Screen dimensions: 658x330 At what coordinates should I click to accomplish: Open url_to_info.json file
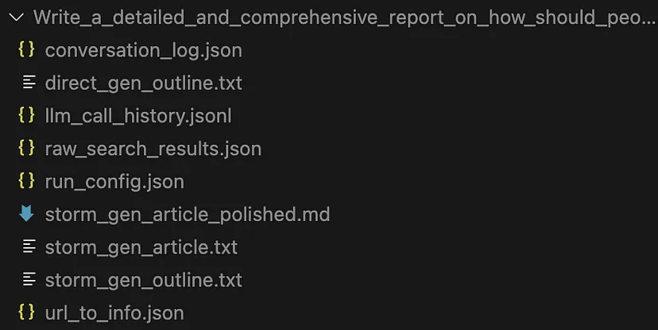[114, 313]
